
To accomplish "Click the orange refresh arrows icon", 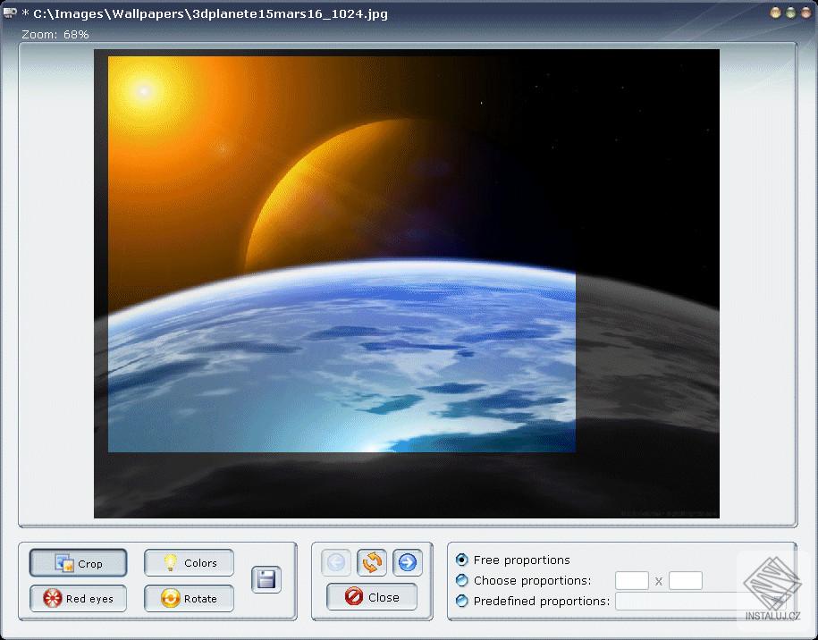I will 372,562.
